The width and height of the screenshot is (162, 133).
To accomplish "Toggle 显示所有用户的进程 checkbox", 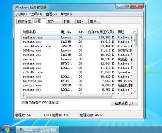I will click(x=23, y=103).
